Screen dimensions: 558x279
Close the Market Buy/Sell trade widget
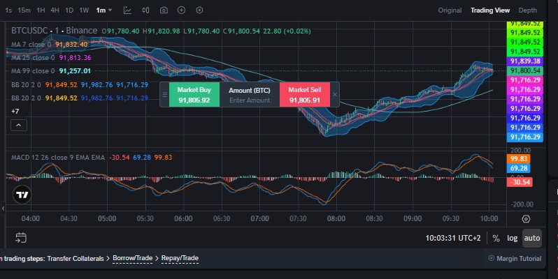pos(335,94)
